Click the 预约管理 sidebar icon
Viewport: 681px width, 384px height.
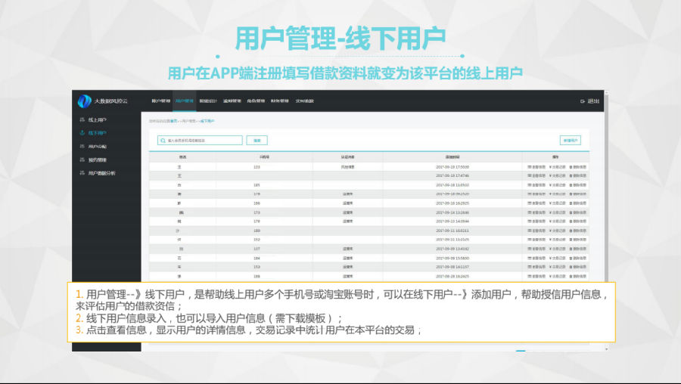pyautogui.click(x=82, y=159)
